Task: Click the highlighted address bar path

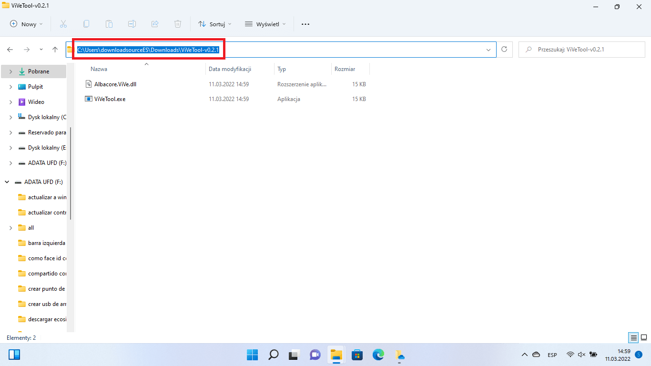Action: tap(148, 50)
